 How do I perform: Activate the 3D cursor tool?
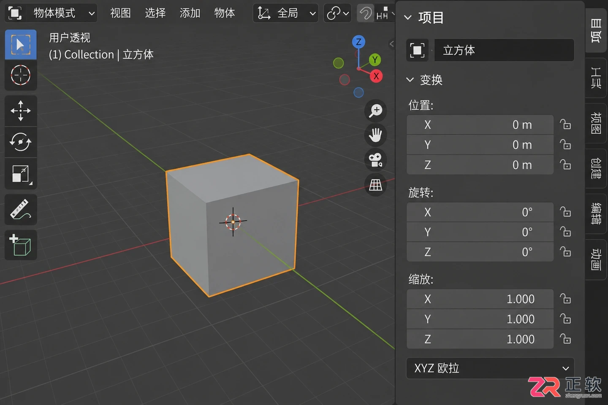coord(21,76)
